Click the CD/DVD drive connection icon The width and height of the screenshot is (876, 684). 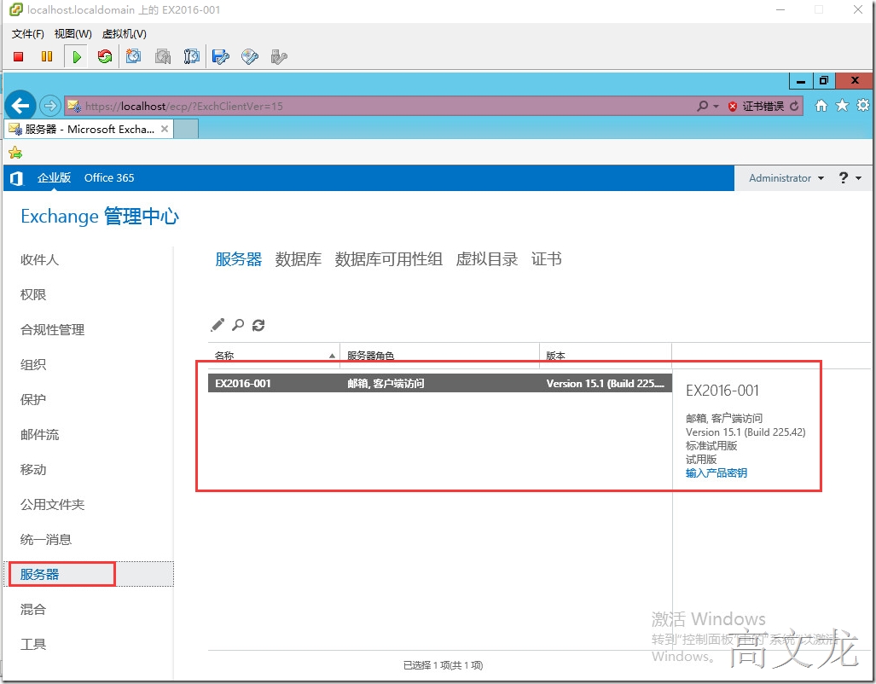point(250,56)
